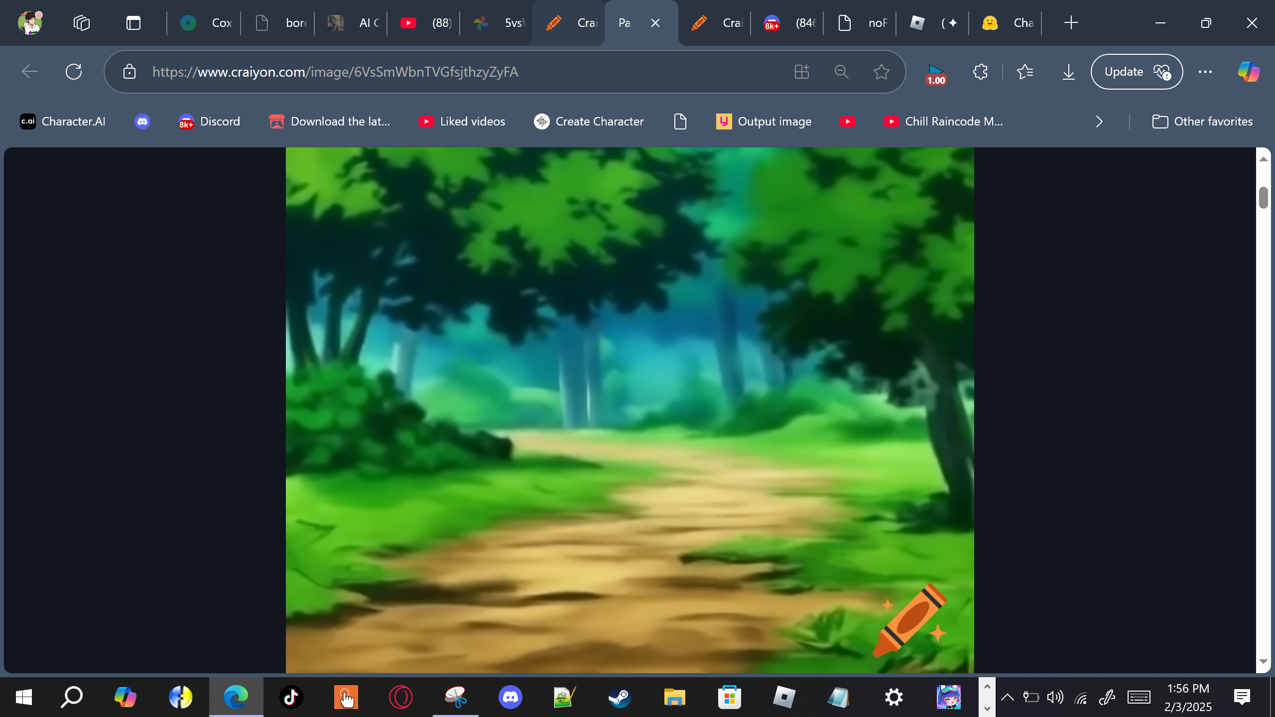This screenshot has width=1275, height=717.
Task: Launch Steam from the taskbar
Action: pyautogui.click(x=620, y=697)
